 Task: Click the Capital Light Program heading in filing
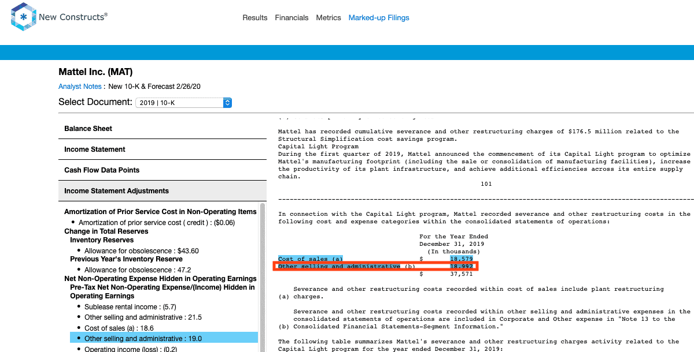[x=318, y=147]
